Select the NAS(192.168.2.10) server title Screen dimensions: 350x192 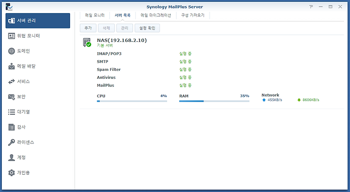122,41
